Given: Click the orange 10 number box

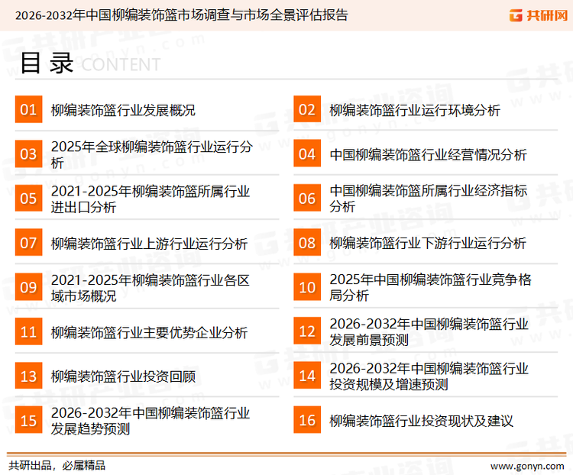Looking at the screenshot, I should pos(307,287).
